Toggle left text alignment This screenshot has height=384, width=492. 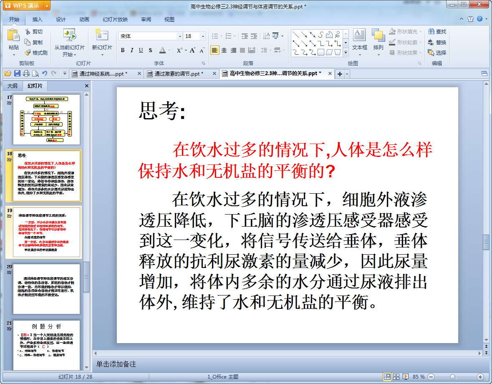[x=214, y=50]
